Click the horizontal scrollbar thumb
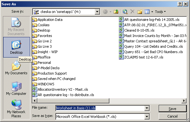 tap(73, 101)
